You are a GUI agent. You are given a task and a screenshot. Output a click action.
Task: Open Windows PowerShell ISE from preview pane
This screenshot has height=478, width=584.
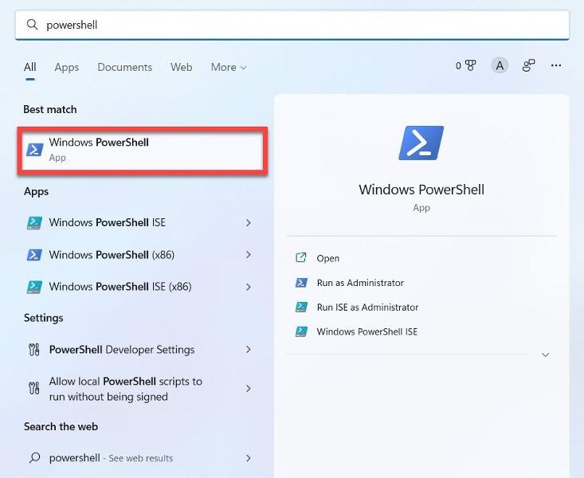pyautogui.click(x=366, y=331)
